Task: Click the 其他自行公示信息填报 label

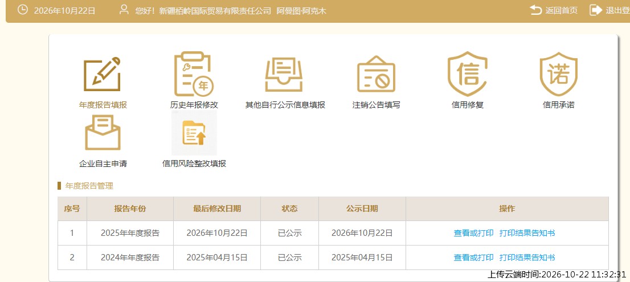Action: tap(285, 105)
